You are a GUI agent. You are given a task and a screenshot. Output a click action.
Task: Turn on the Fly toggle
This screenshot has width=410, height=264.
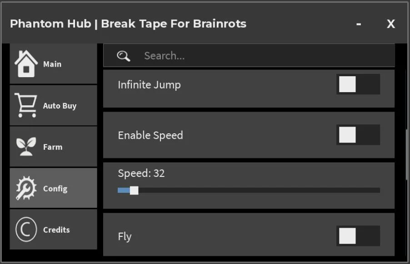[x=358, y=236]
